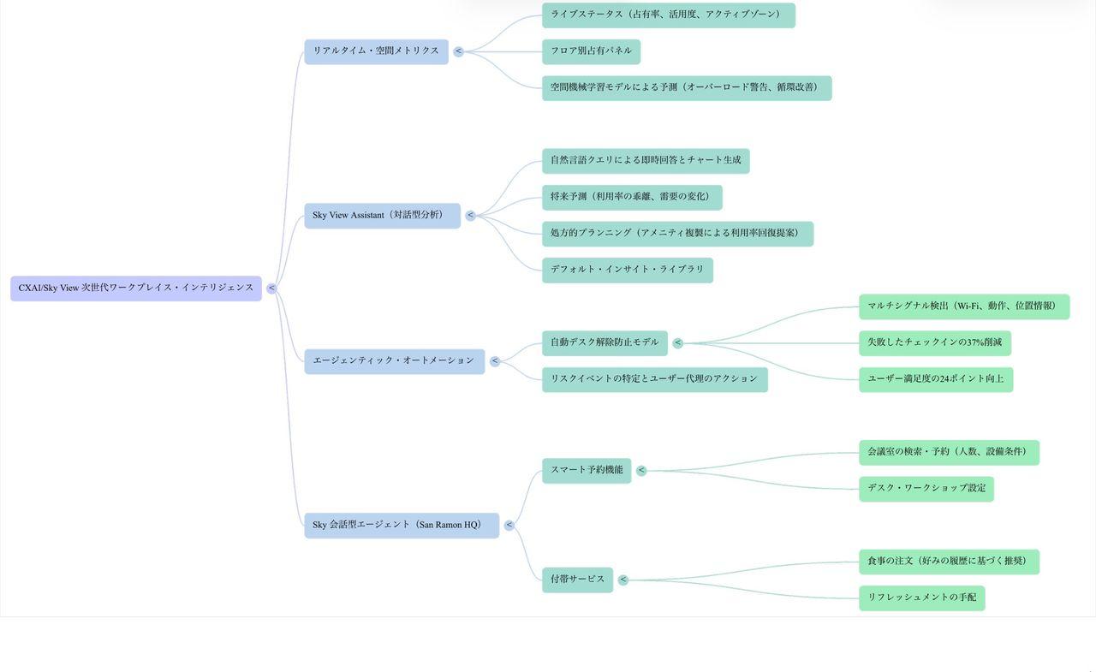Screen dimensions: 1096x672
Task: Click the 自然言語クエリによる即時回答 node
Action: coord(646,161)
